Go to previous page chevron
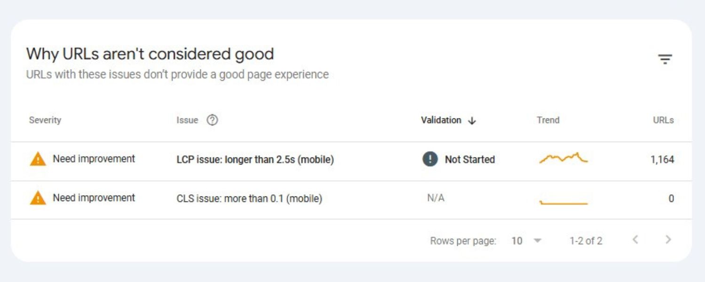 point(635,240)
